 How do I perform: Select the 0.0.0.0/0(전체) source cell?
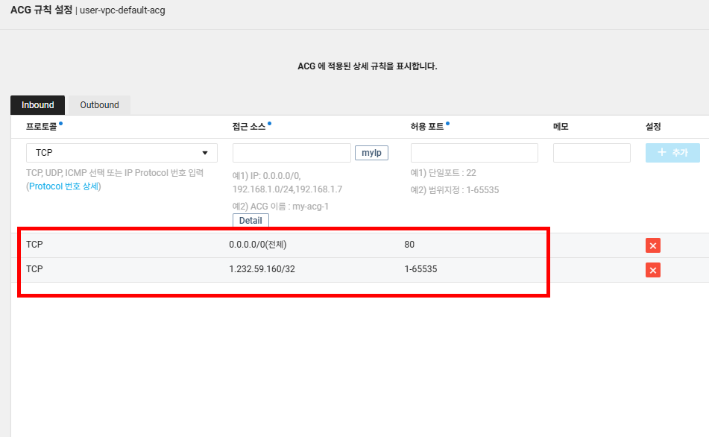pyautogui.click(x=258, y=245)
